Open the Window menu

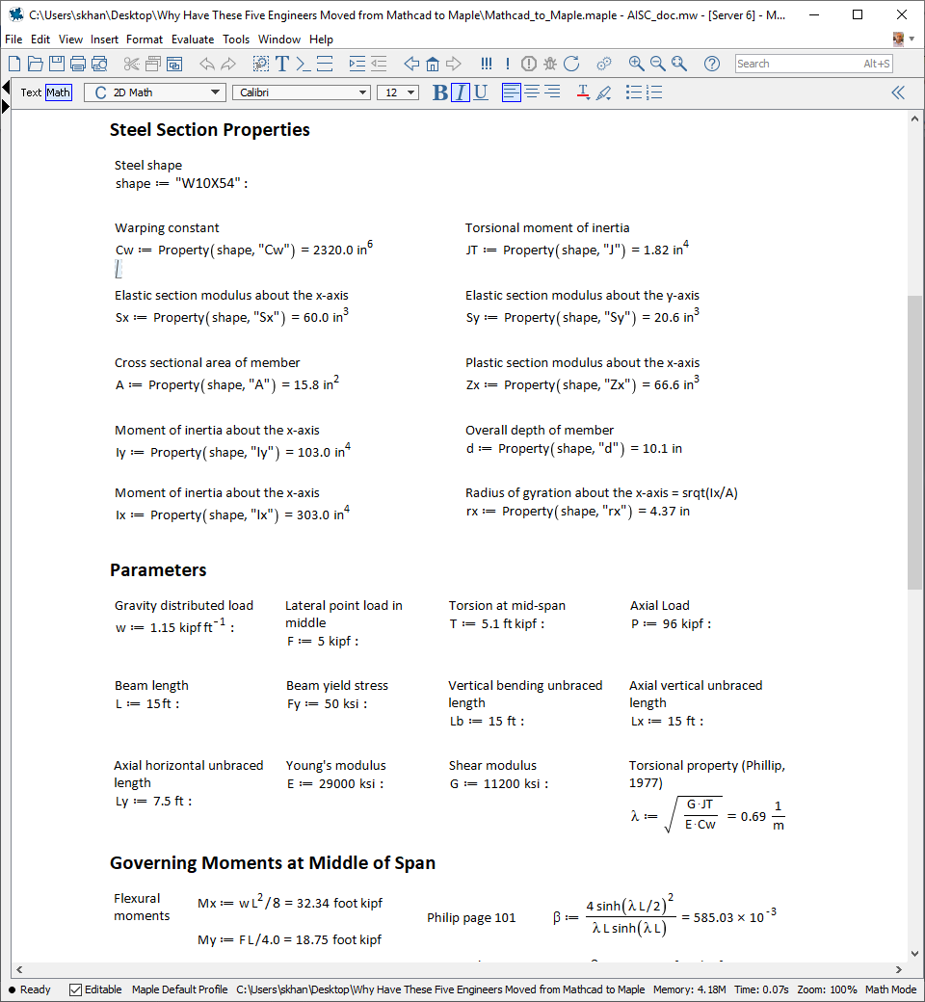[x=279, y=40]
